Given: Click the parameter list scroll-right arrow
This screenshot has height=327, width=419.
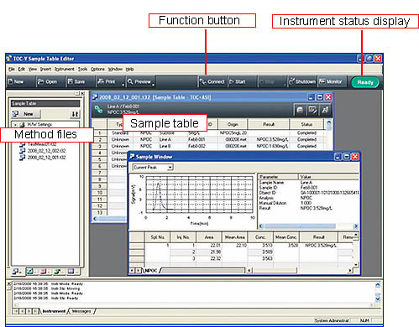Looking at the screenshot, I should click(356, 226).
